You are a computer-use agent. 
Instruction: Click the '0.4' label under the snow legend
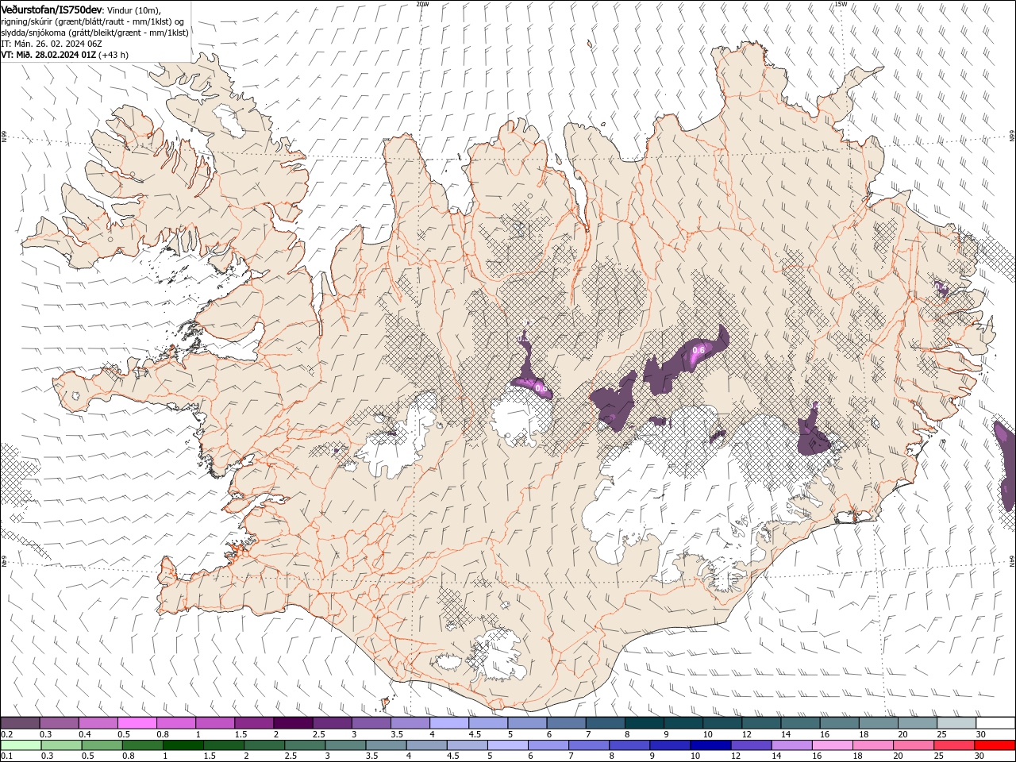coord(85,734)
